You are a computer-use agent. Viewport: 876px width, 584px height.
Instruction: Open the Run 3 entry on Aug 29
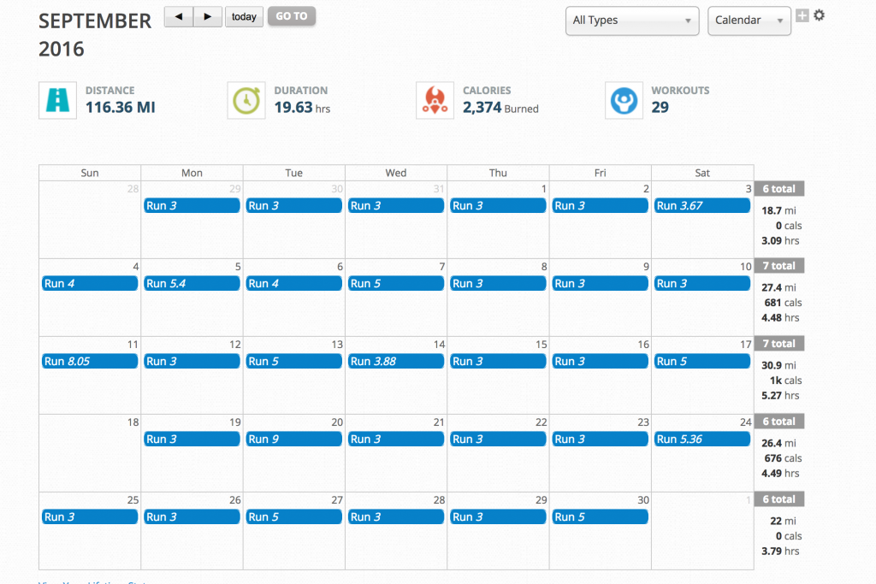coord(192,205)
